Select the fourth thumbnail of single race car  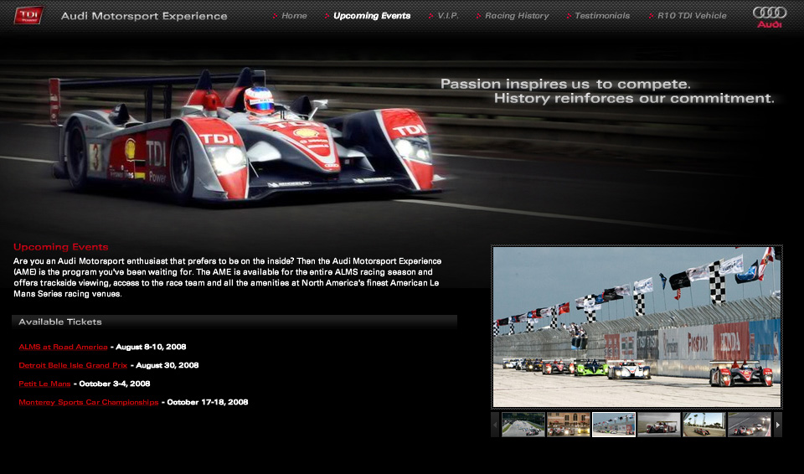[659, 425]
